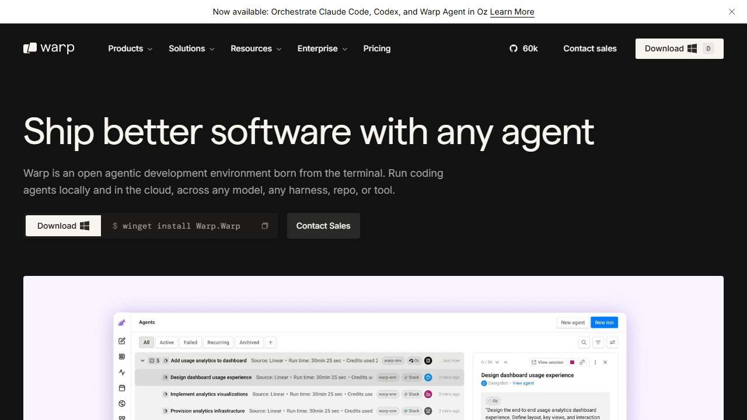Select the Implement analytics visualizations row
This screenshot has height=420, width=747.
click(x=299, y=394)
